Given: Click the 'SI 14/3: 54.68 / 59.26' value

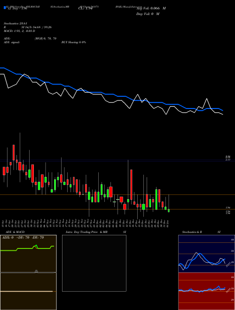Looking at the screenshot, I should tap(37, 27).
